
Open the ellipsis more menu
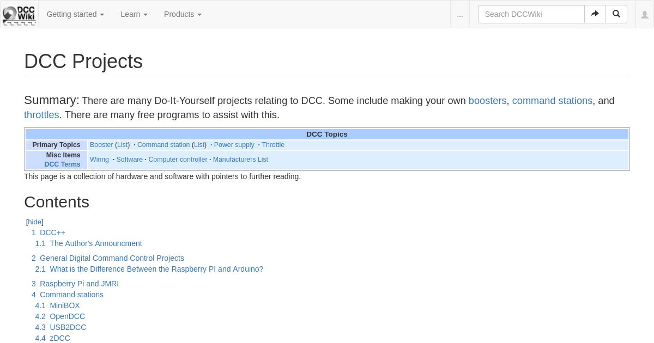(460, 15)
